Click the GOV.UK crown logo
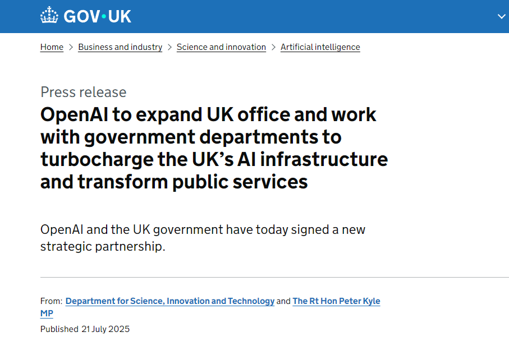Viewport: 509px width, 355px height. 49,16
